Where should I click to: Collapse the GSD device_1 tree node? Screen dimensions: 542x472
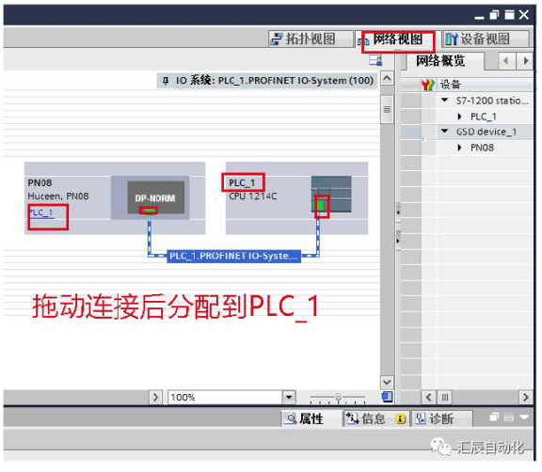(444, 131)
